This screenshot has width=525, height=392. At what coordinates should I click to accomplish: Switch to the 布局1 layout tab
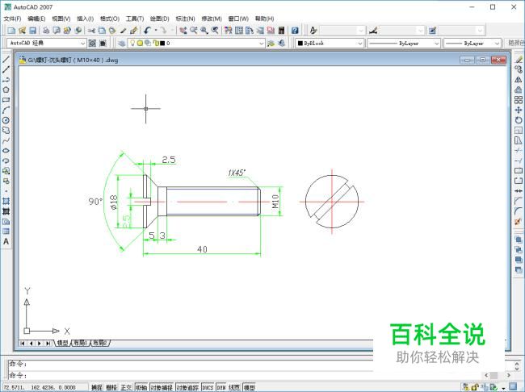click(x=80, y=343)
